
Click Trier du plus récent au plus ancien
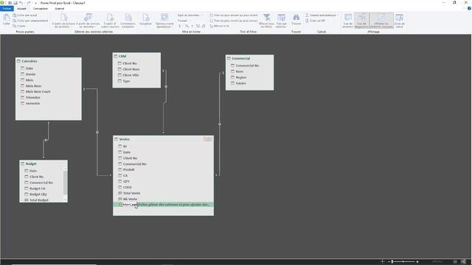pos(234,21)
